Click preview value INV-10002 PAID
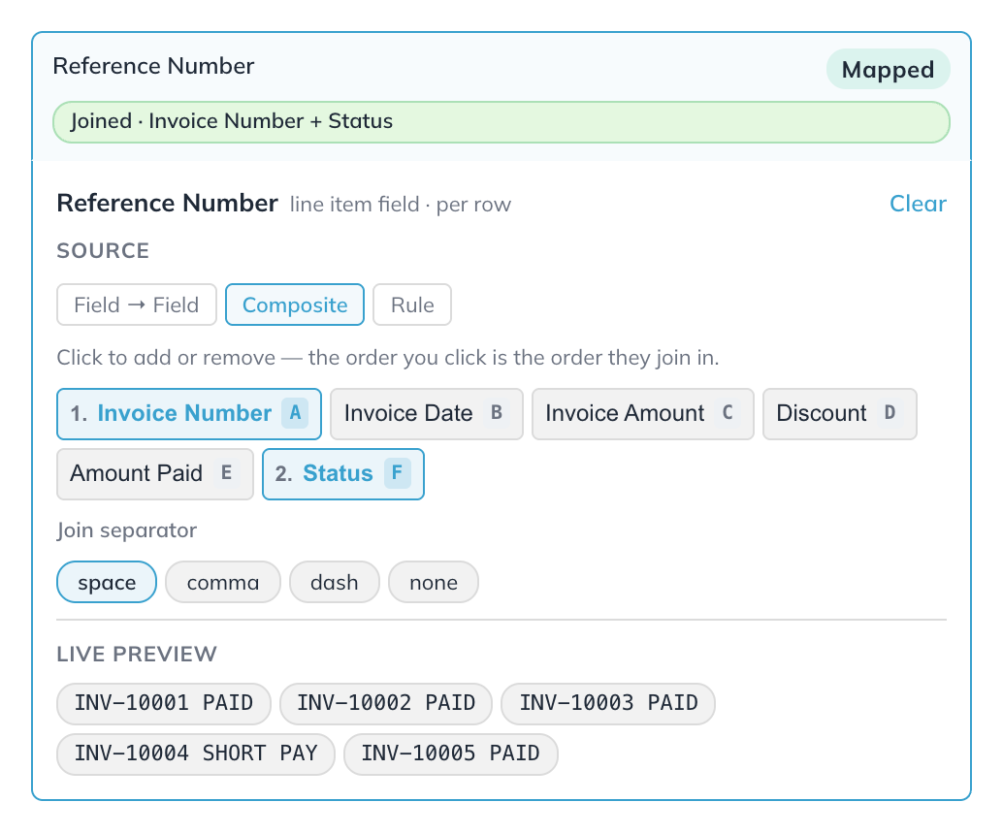The width and height of the screenshot is (1003, 834). [386, 703]
